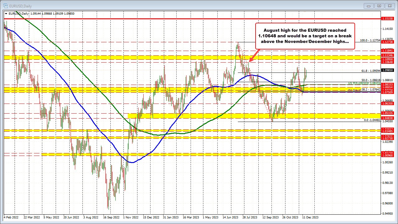Collapse the OHLC quote display arrow
This screenshot has height=224, width=398.
[6, 13]
